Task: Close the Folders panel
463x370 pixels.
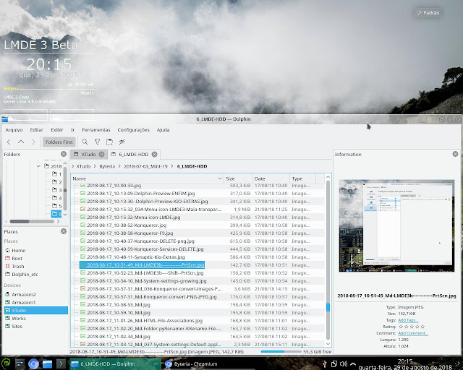Action: (64, 154)
